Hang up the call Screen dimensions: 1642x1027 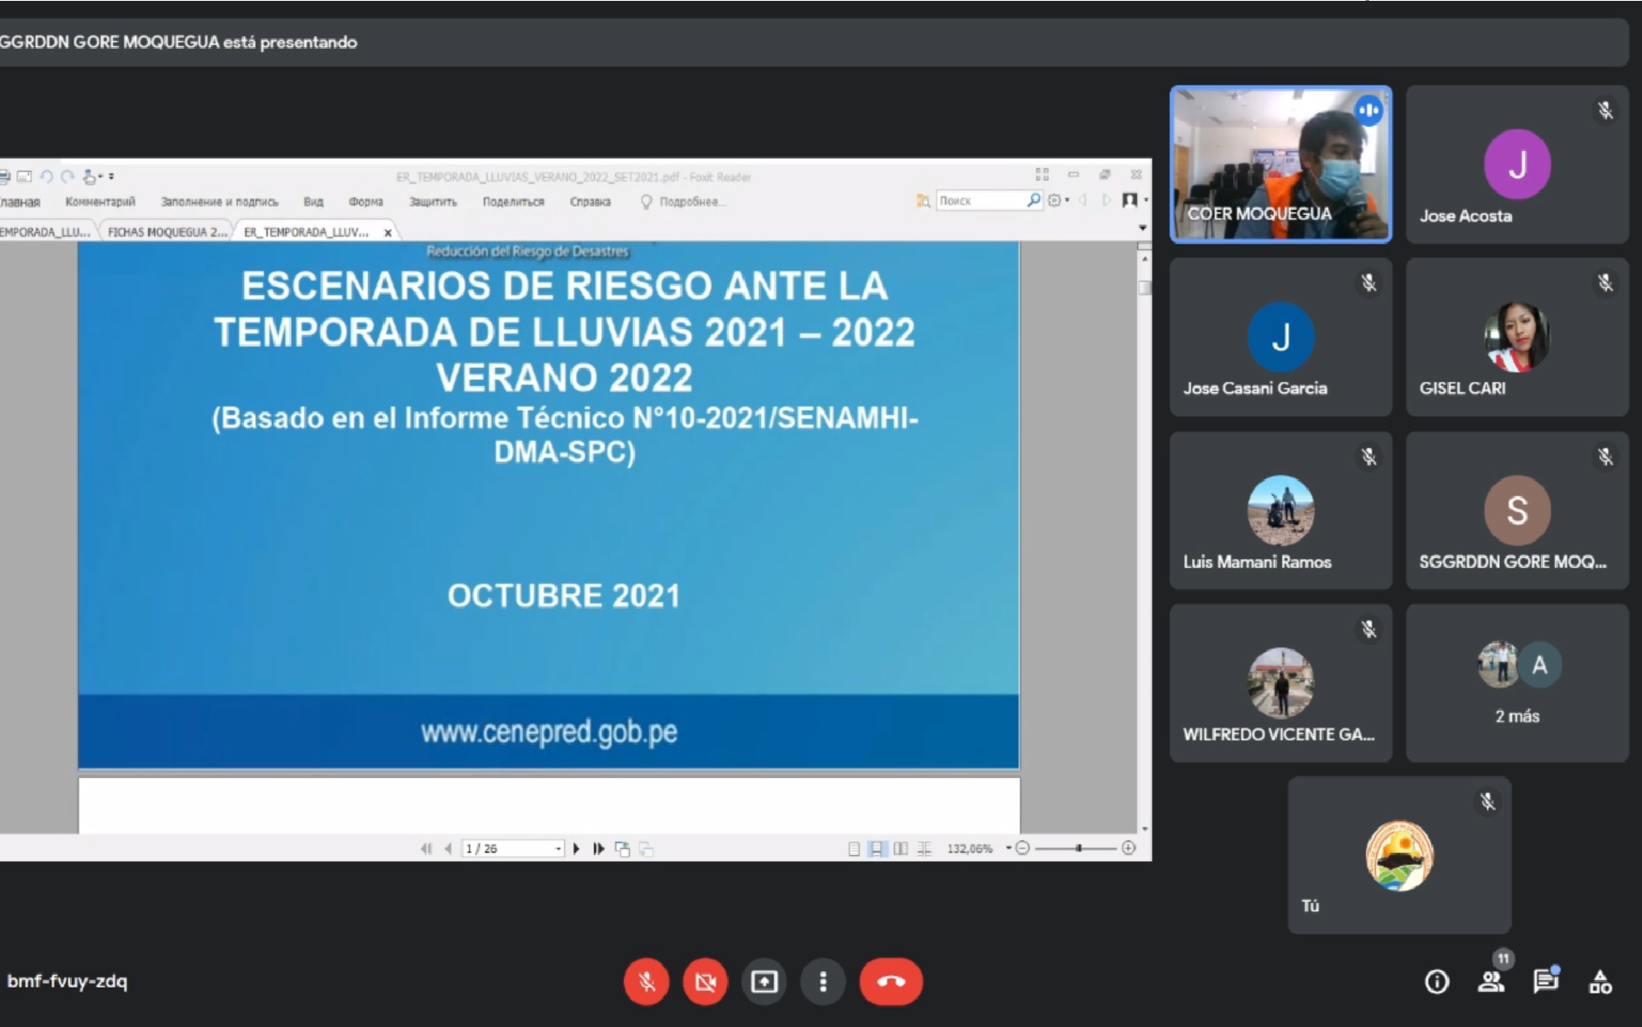(891, 982)
